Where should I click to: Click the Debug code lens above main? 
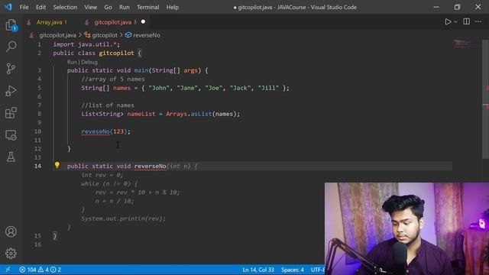[x=89, y=62]
